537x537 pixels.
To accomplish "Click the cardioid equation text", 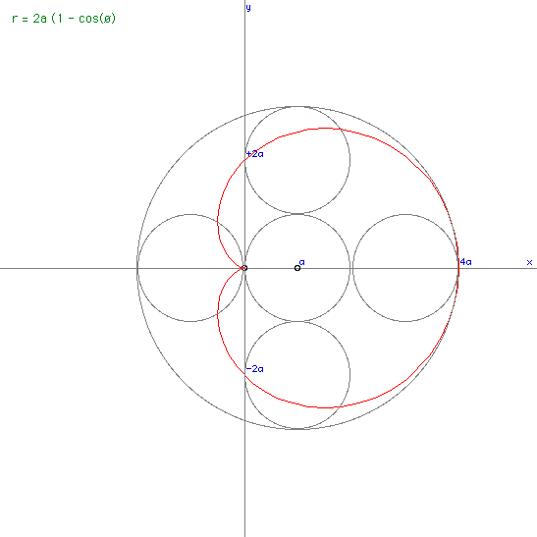I will click(64, 18).
